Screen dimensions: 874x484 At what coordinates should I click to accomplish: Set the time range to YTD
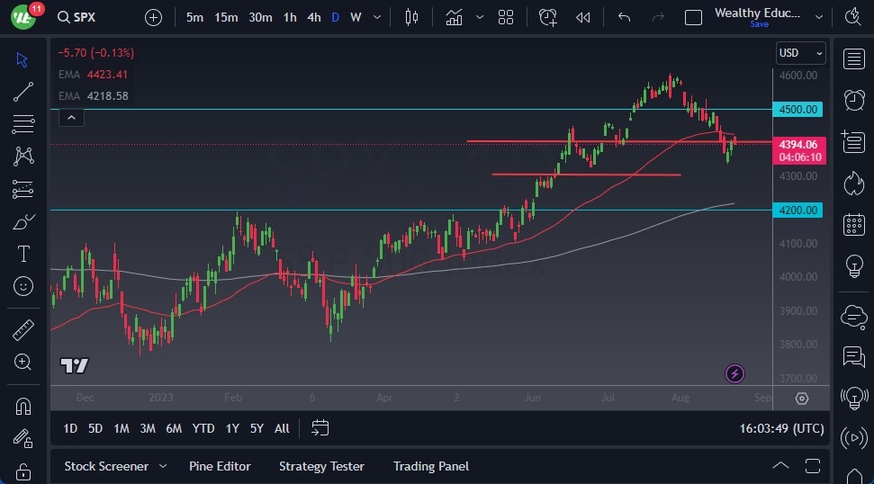[203, 428]
